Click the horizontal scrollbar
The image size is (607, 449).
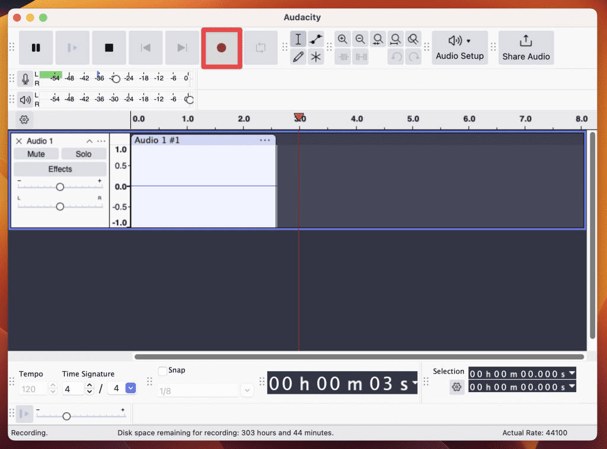click(359, 357)
